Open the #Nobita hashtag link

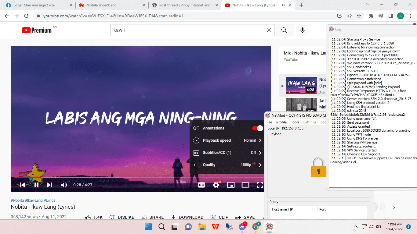[x=17, y=200]
